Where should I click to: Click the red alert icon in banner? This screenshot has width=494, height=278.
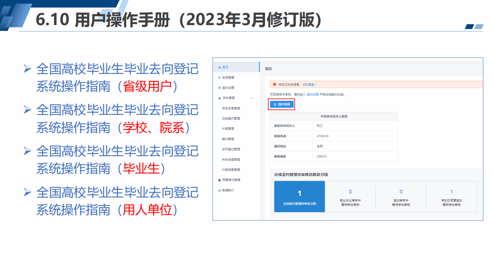(274, 84)
